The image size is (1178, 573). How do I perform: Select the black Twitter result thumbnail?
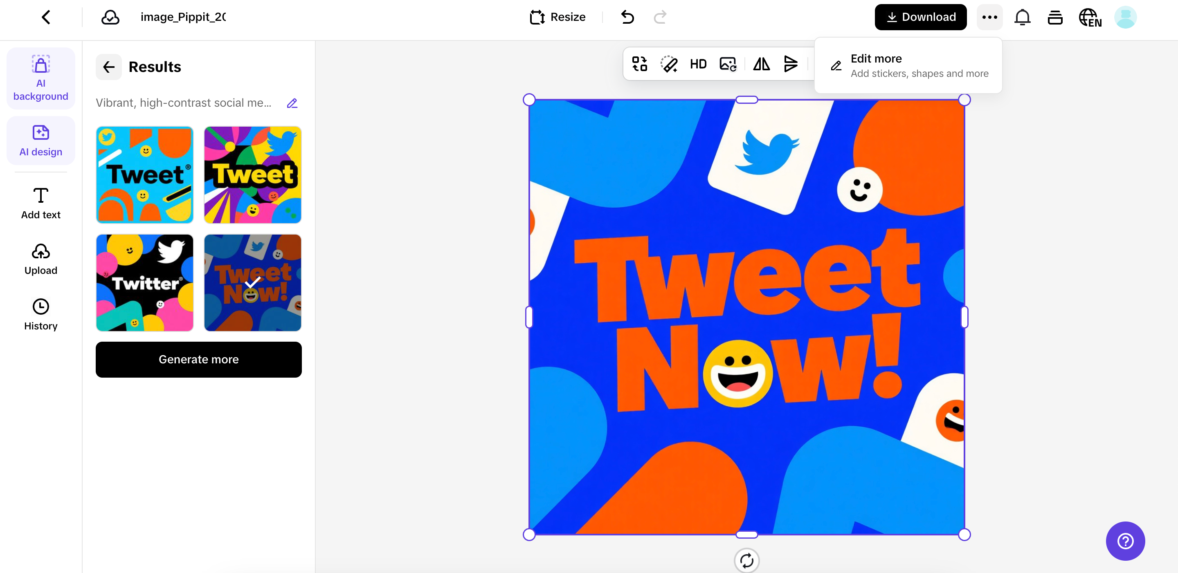click(x=144, y=283)
